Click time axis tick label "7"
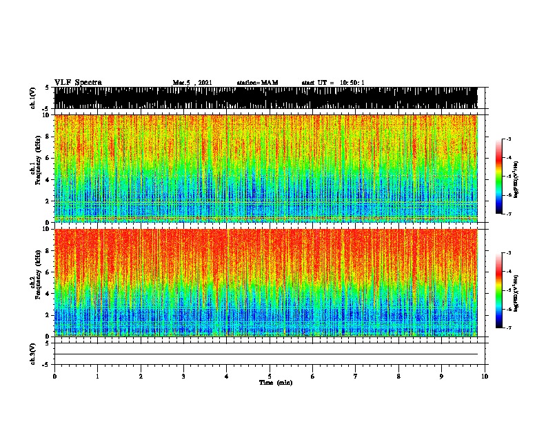 pos(356,376)
